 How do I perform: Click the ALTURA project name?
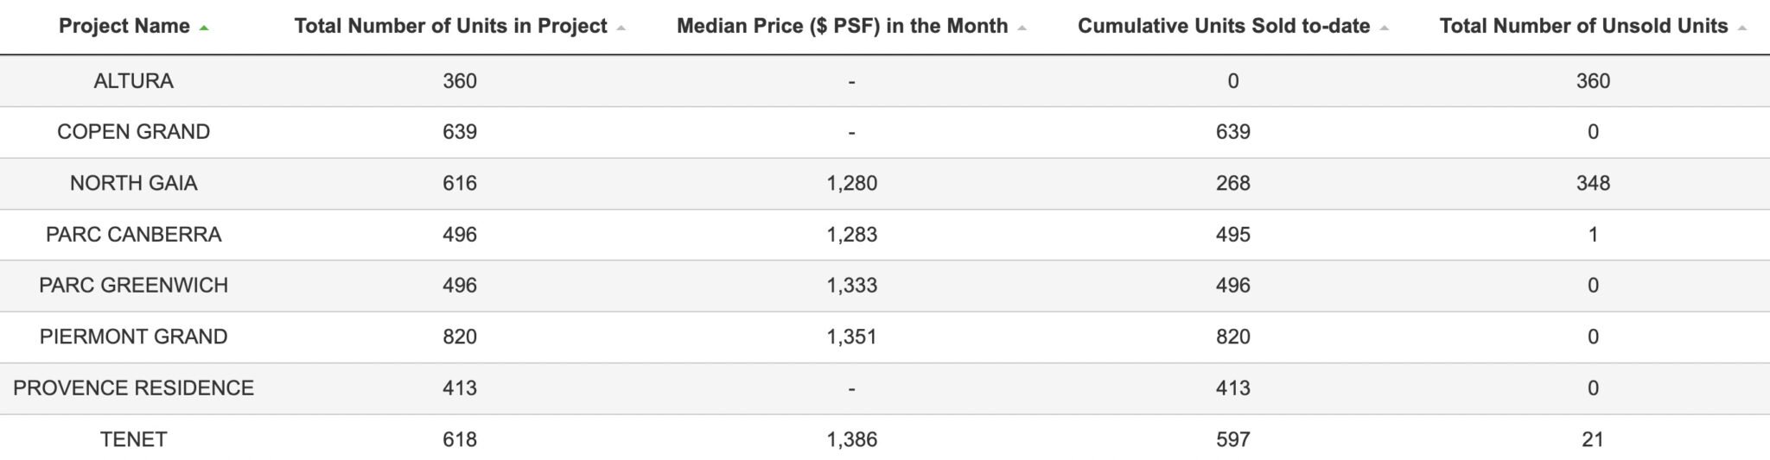coord(134,81)
